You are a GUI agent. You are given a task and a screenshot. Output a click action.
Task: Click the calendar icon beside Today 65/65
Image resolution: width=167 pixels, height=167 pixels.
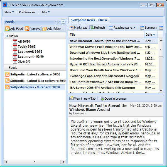(x=15, y=46)
